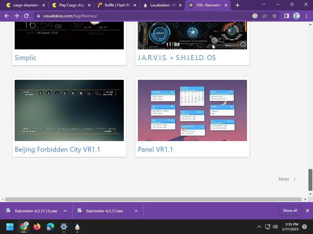Close the 139+ Rainmeter tab
This screenshot has width=313, height=234.
click(x=226, y=5)
